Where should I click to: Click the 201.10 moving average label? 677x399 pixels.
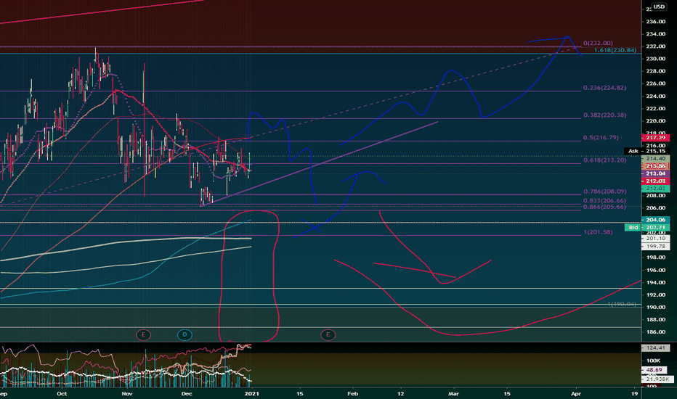tap(656, 239)
